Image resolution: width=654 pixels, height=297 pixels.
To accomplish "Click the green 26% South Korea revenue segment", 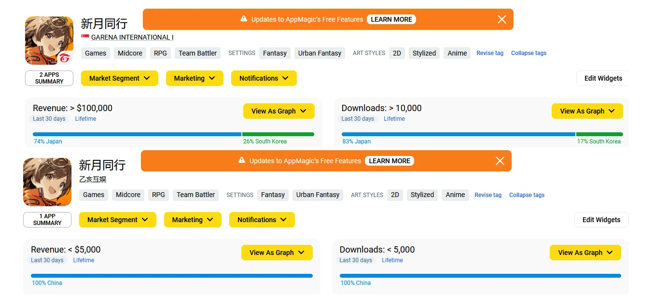I will [278, 134].
